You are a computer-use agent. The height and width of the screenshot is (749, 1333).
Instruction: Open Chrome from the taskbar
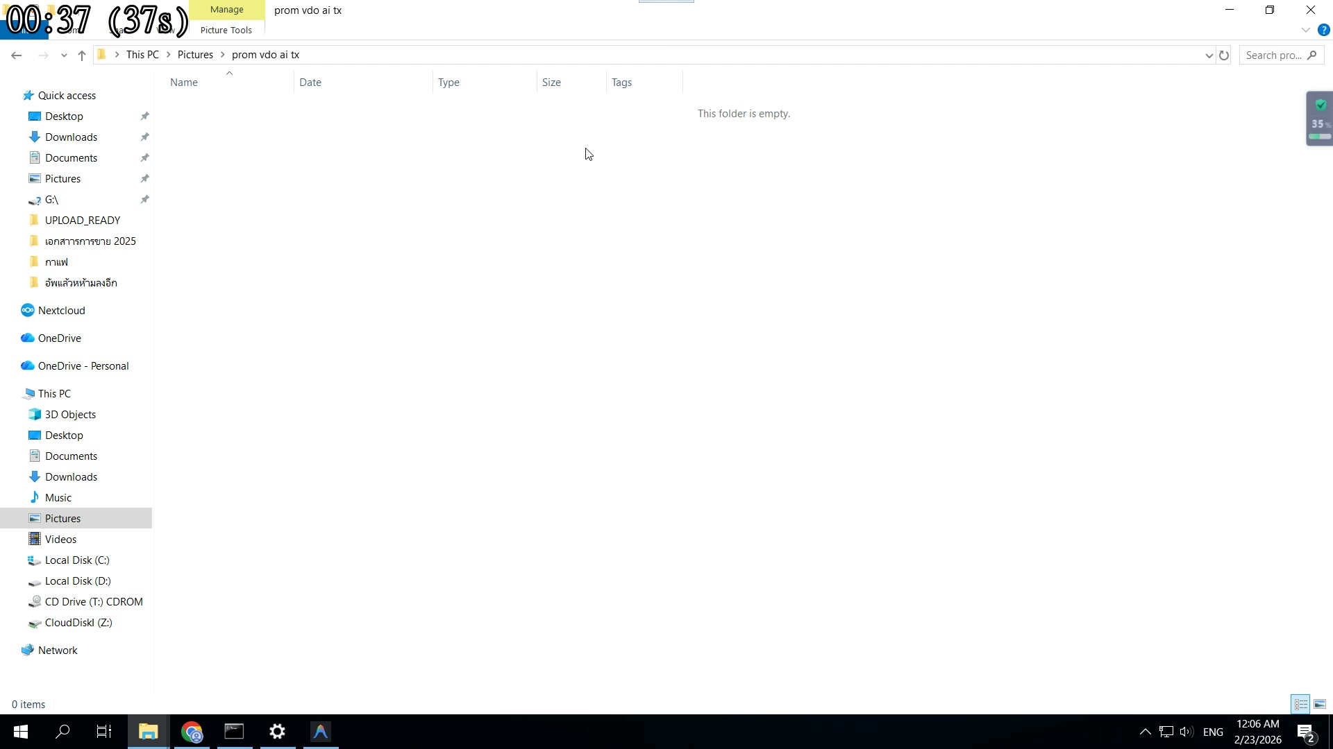pos(192,732)
